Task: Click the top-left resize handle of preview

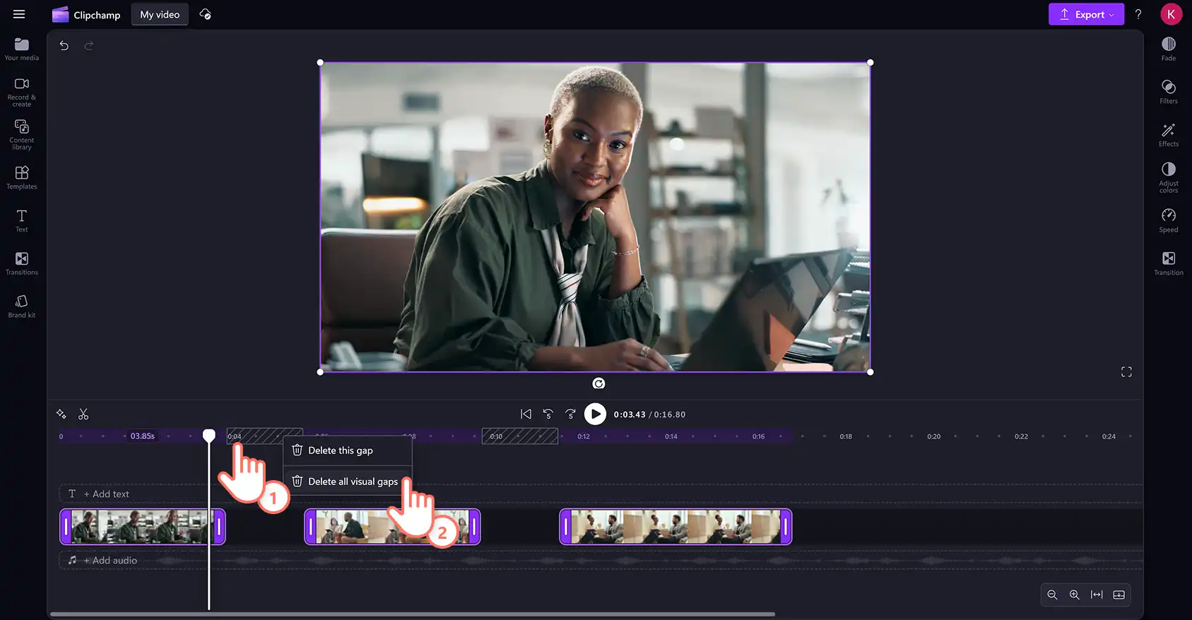Action: coord(321,63)
